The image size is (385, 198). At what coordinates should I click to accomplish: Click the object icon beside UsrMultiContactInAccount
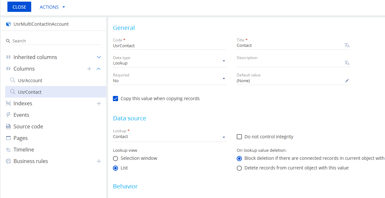pos(8,24)
